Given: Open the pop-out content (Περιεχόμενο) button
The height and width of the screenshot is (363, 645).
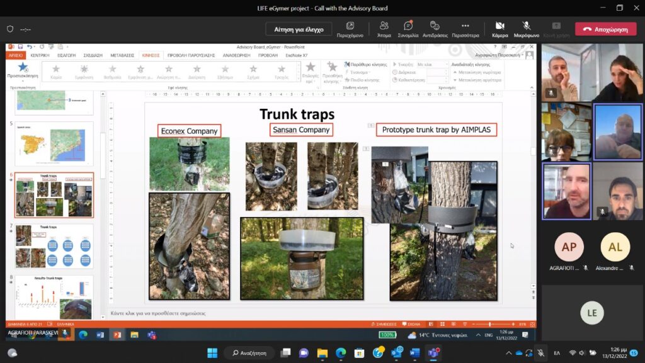Looking at the screenshot, I should tap(350, 29).
